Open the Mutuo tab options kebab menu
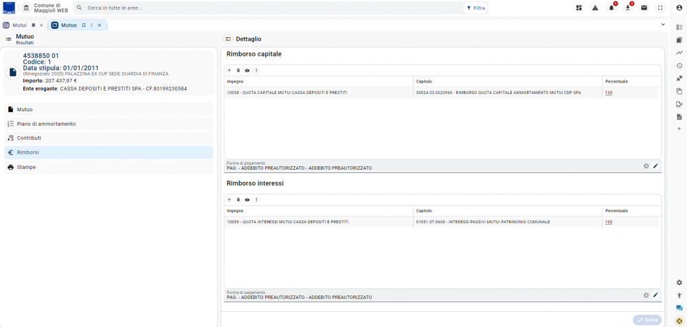Image resolution: width=687 pixels, height=327 pixels. tap(91, 25)
